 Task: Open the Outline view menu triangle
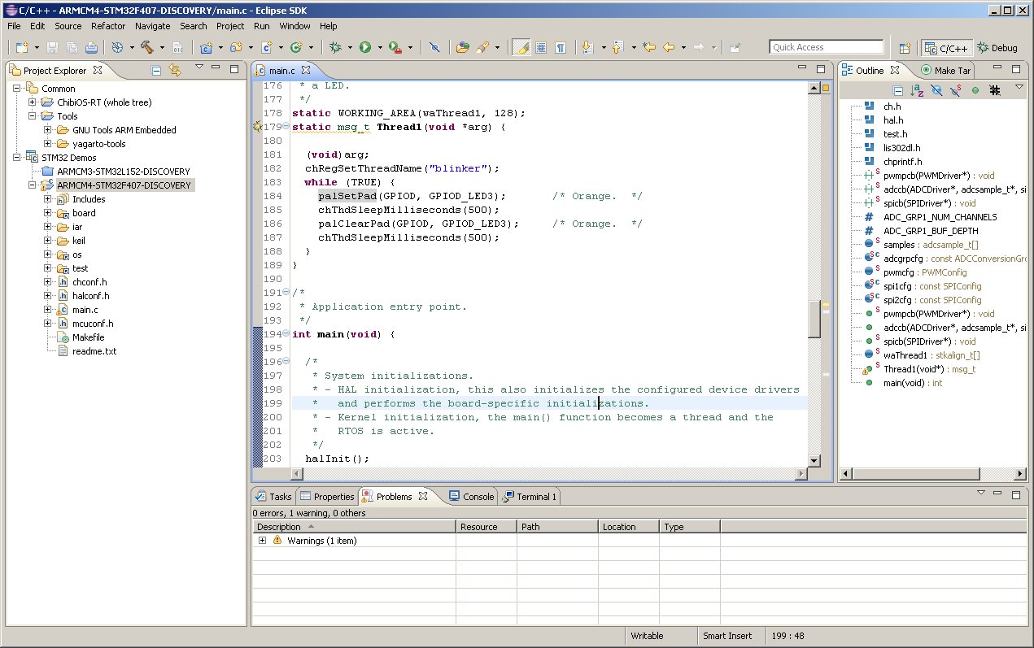[x=1019, y=87]
